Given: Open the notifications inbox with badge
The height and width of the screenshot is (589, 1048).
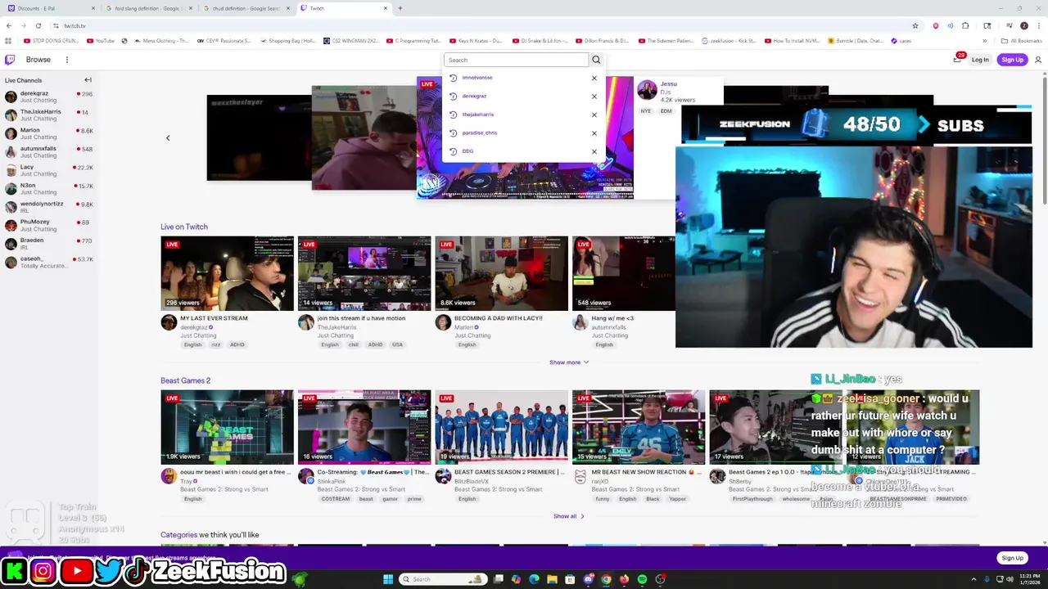Looking at the screenshot, I should click(x=957, y=59).
